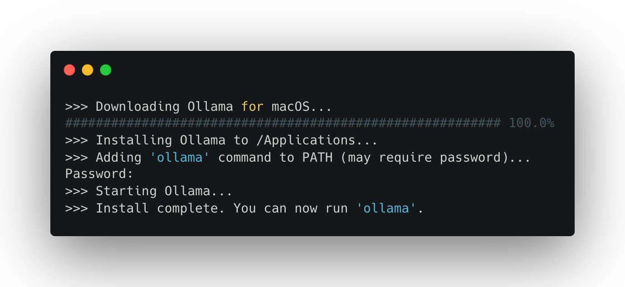The image size is (625, 287).
Task: Click the 'Installing Ollama to /Applications' message
Action: (236, 140)
